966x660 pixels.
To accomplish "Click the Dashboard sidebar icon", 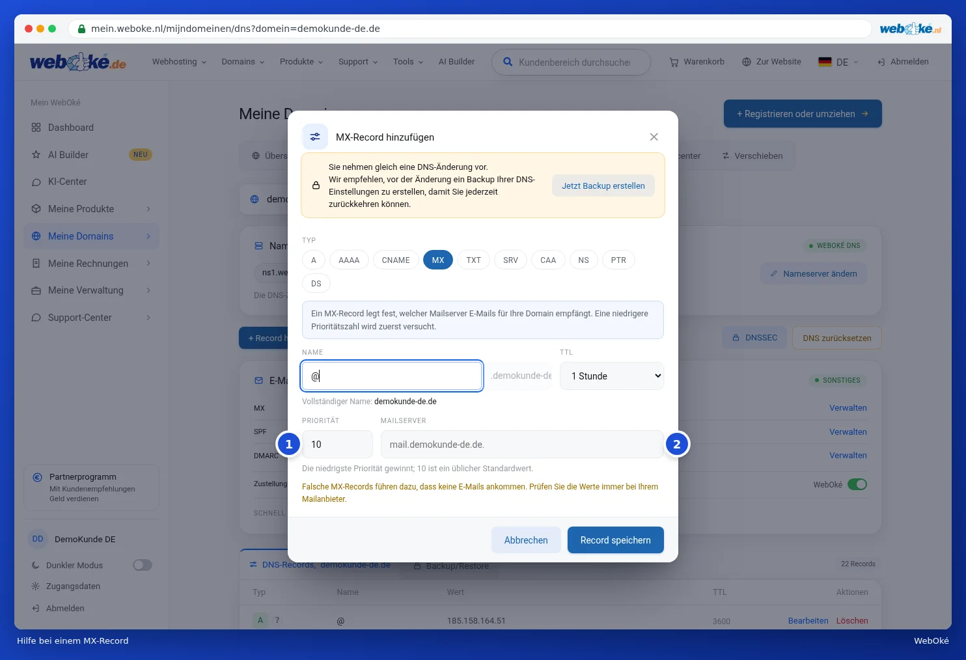I will coord(36,128).
